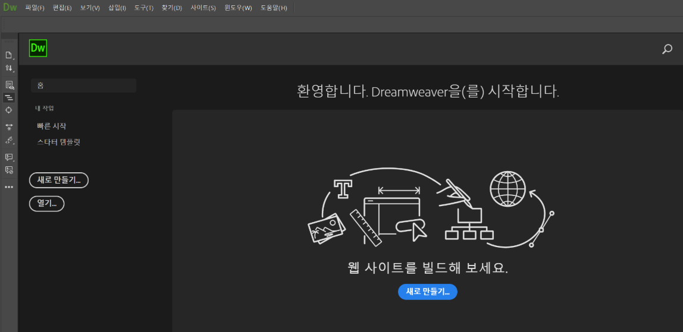The height and width of the screenshot is (332, 683).
Task: Click the welcome heading mentioning Dreamweaver
Action: [428, 91]
